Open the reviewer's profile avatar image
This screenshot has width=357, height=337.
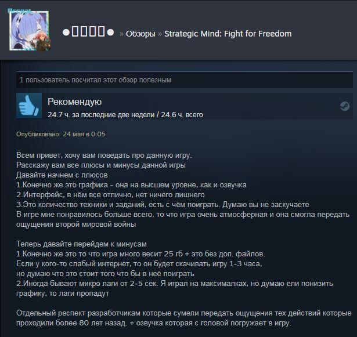point(29,31)
